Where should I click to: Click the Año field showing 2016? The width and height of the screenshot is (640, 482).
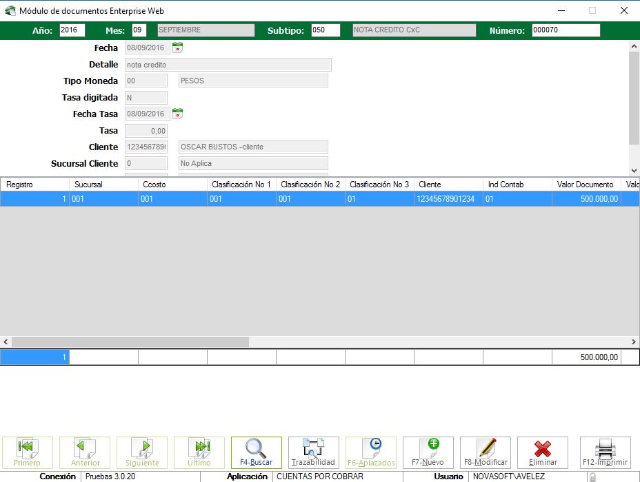[72, 30]
